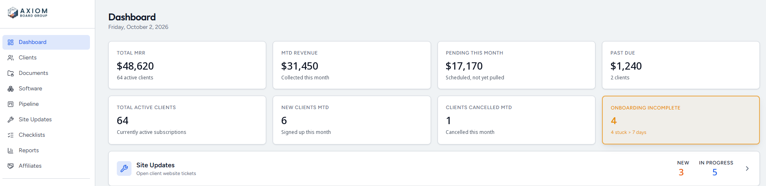This screenshot has width=766, height=186.
Task: Open the Onboarding Incomplete card
Action: [x=681, y=120]
